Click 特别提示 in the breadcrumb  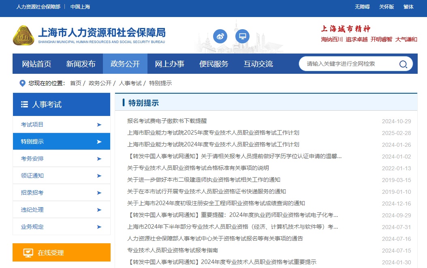[x=160, y=83]
